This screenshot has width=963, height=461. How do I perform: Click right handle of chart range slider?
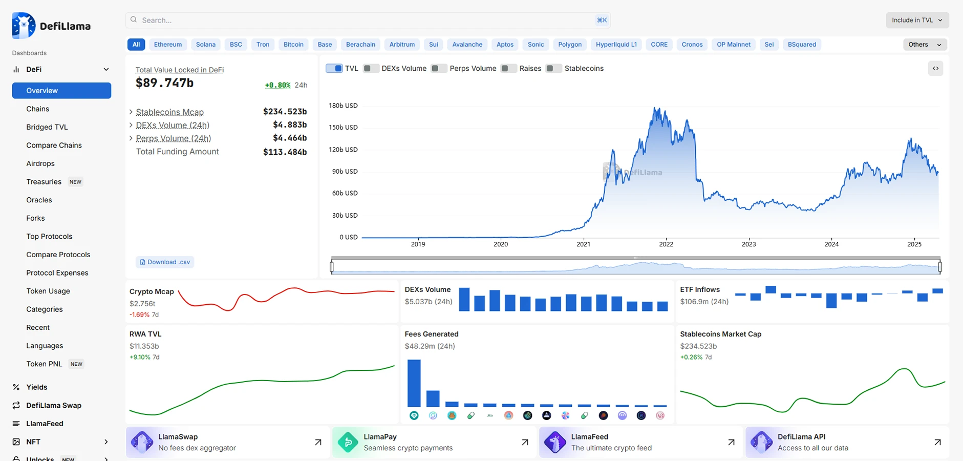pos(940,266)
